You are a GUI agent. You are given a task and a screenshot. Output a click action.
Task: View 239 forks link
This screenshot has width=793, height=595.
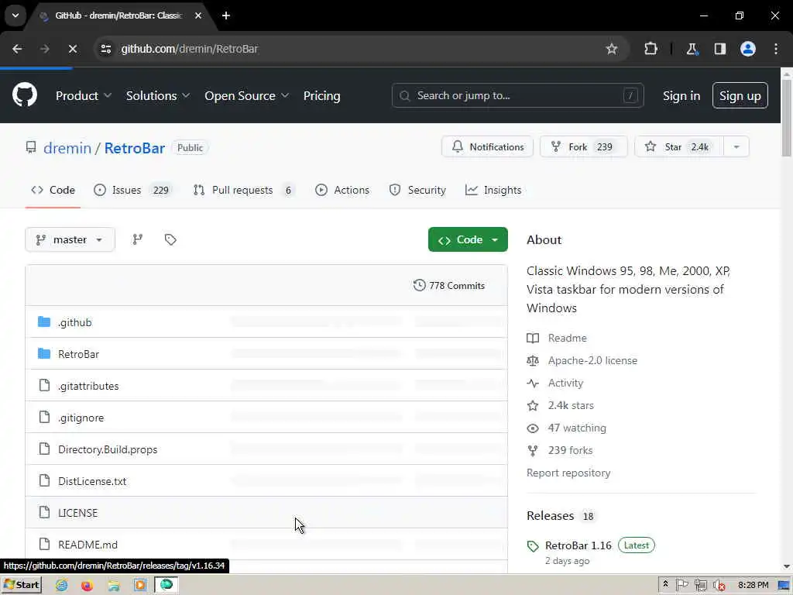tap(560, 450)
